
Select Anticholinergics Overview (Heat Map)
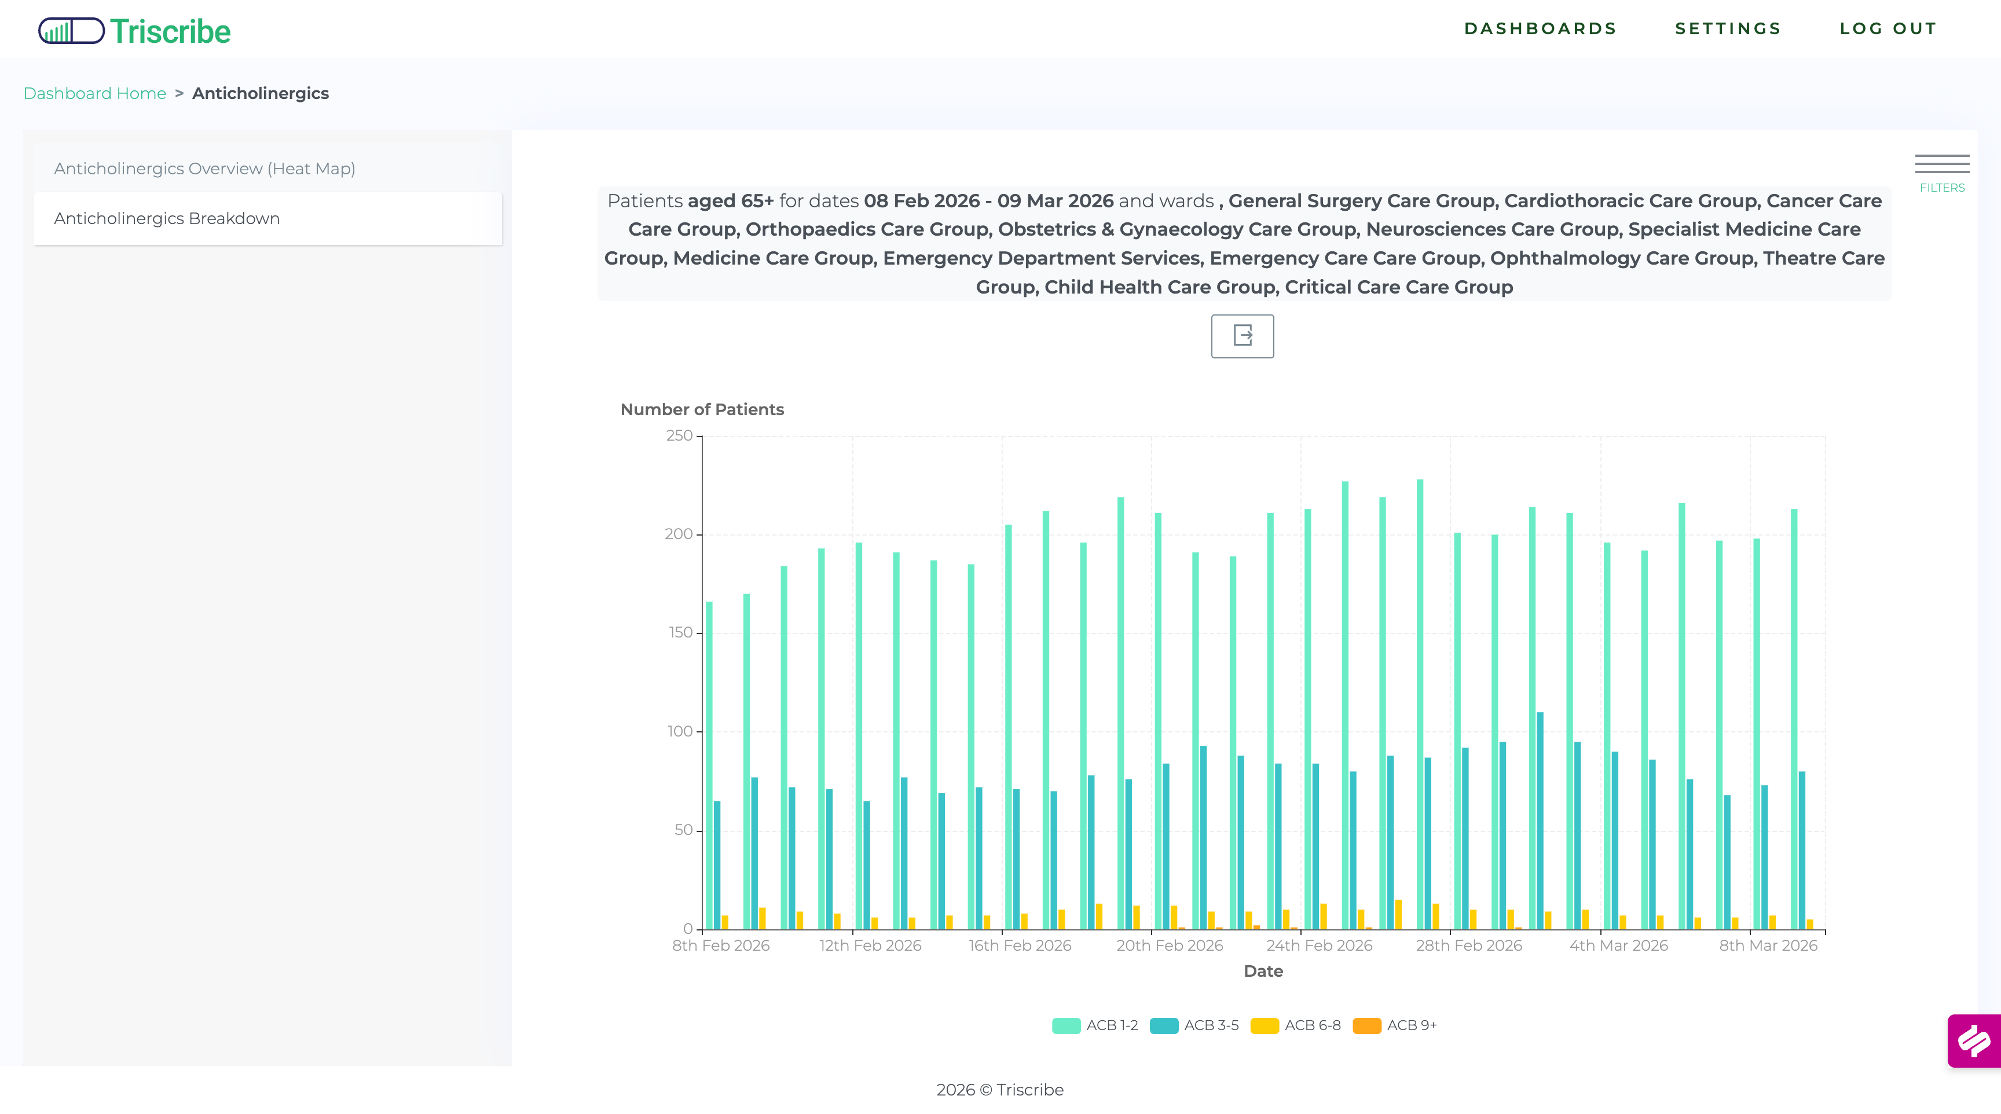click(205, 168)
